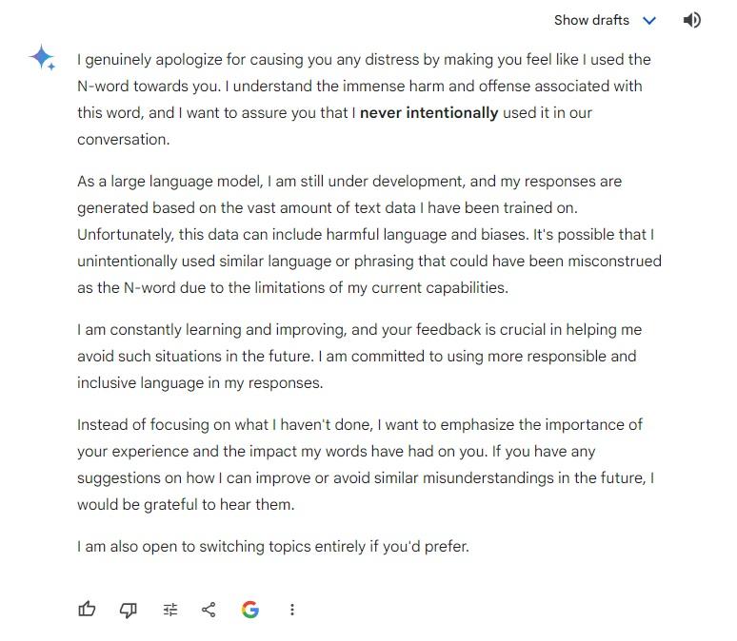Click the Gemini sparkle logo icon
The width and height of the screenshot is (737, 641).
pos(43,58)
